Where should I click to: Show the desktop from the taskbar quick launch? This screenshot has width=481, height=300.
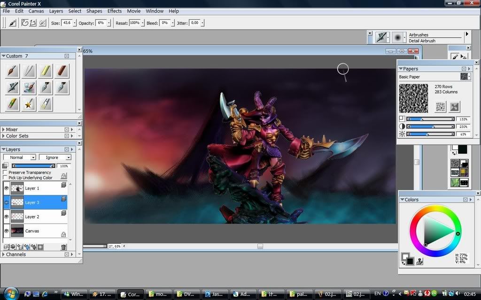36,294
